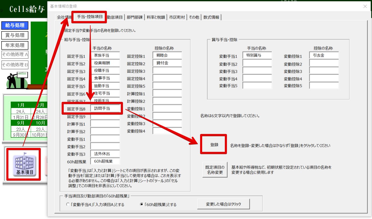Switch to the 手当・控除項目 tab
Screen dimensions: 372x219
tap(90, 17)
